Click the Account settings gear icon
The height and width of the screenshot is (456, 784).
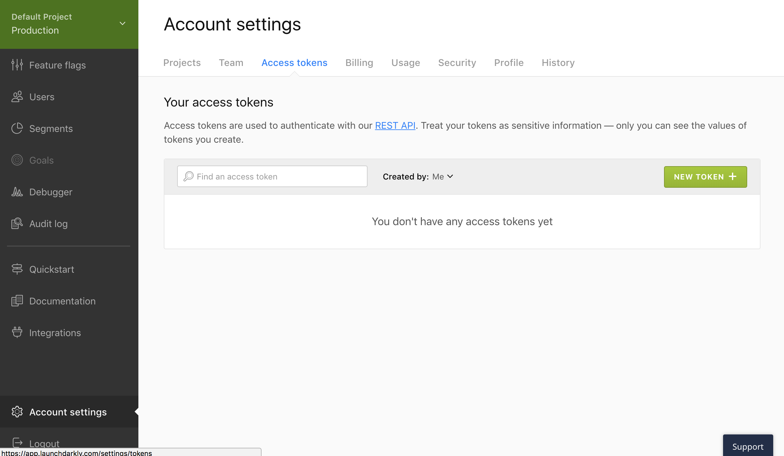17,412
